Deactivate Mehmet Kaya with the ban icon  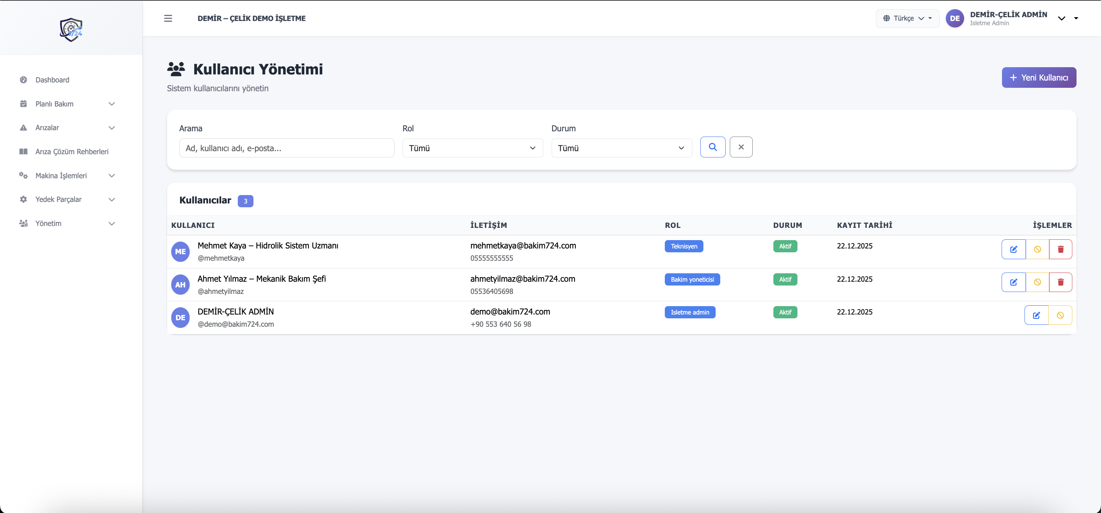1037,249
